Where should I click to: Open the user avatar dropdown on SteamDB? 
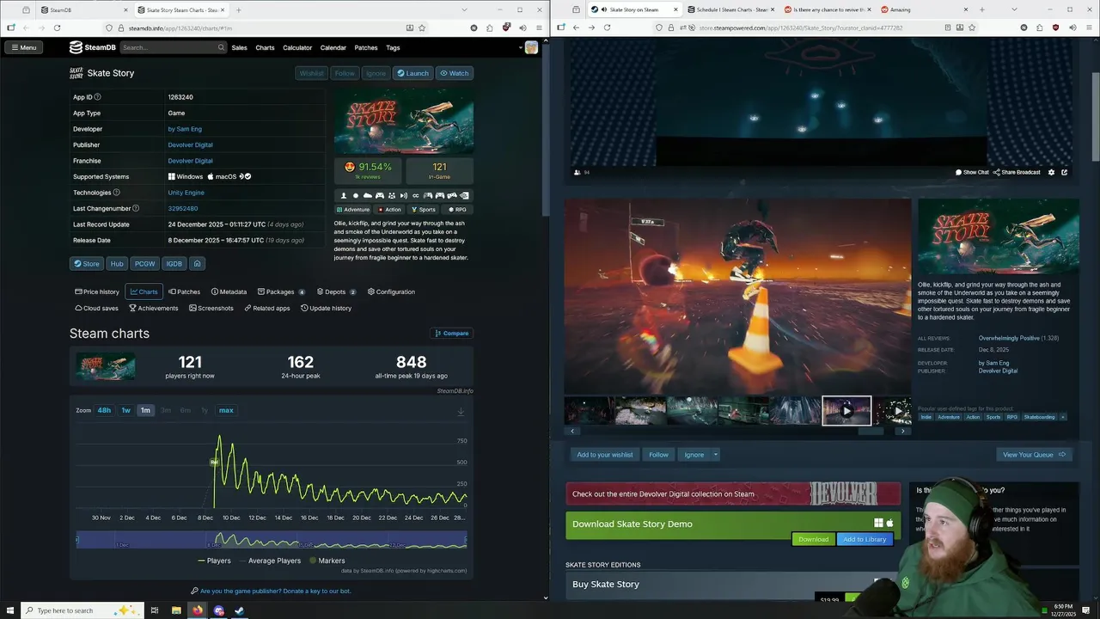(530, 47)
